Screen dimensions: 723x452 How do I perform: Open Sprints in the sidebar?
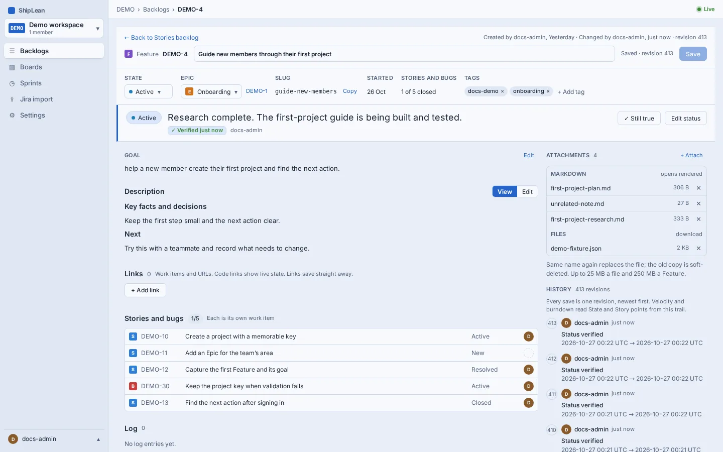tap(54, 83)
